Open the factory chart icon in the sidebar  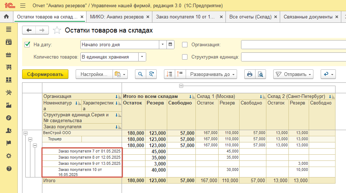click(9, 105)
